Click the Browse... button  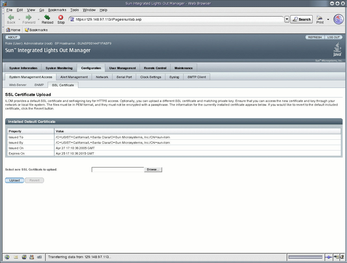coord(153,169)
